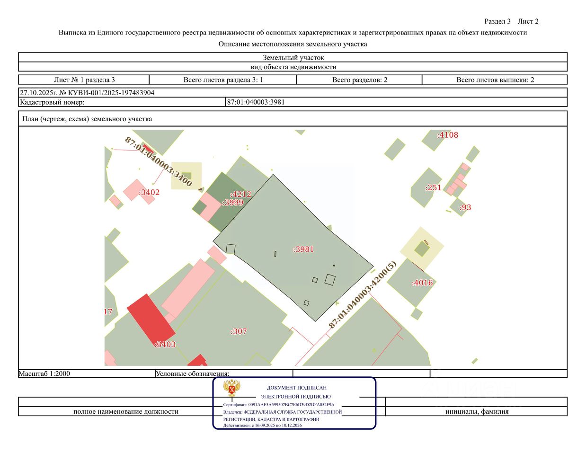Click the date and request number КУВИ-001/2025-197483904
Image resolution: width=586 pixels, height=453 pixels.
pyautogui.click(x=87, y=93)
